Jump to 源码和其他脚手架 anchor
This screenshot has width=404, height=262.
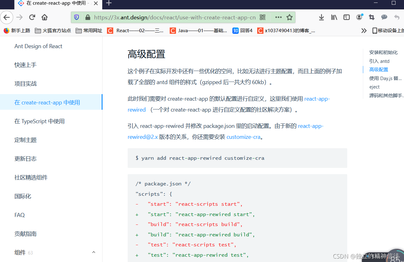pos(386,95)
